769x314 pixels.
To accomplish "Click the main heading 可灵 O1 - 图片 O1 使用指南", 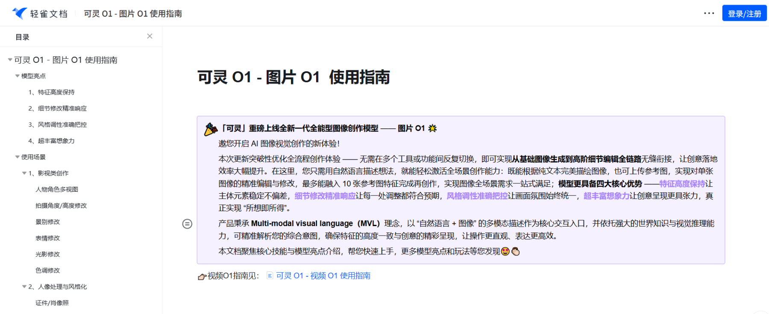I will [x=294, y=77].
